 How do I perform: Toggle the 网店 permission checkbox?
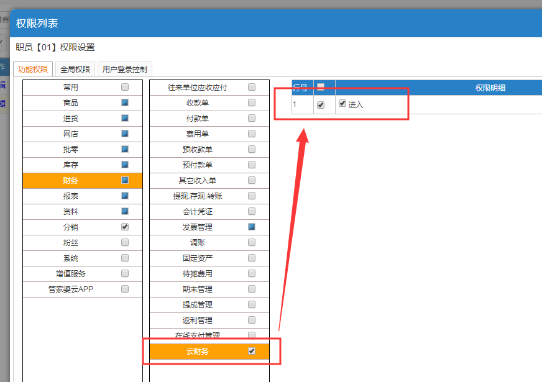pyautogui.click(x=125, y=134)
